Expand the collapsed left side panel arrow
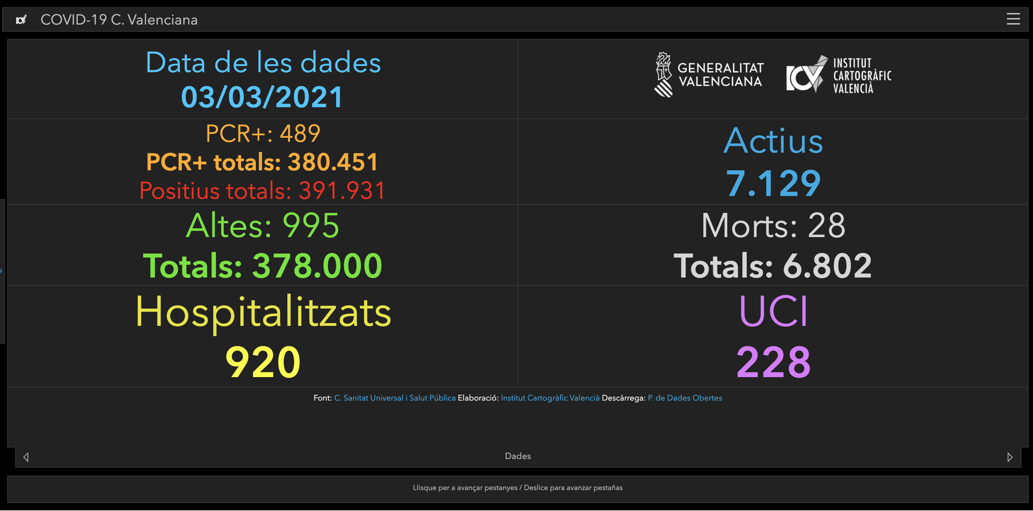Image resolution: width=1033 pixels, height=511 pixels. 1,271
